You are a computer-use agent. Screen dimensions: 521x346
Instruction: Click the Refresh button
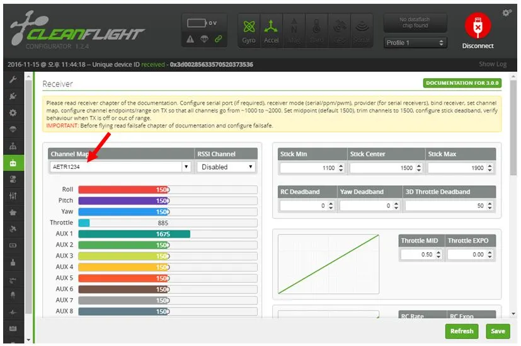pyautogui.click(x=462, y=331)
